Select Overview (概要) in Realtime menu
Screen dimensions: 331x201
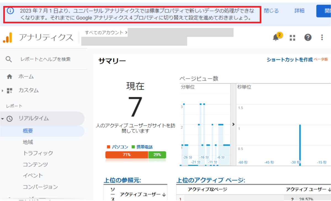coord(28,131)
